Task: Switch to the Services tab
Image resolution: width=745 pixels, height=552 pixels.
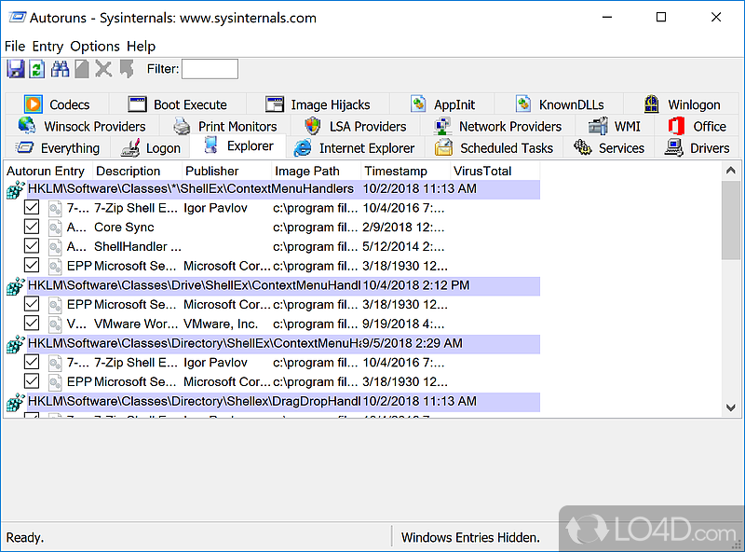Action: pos(610,148)
